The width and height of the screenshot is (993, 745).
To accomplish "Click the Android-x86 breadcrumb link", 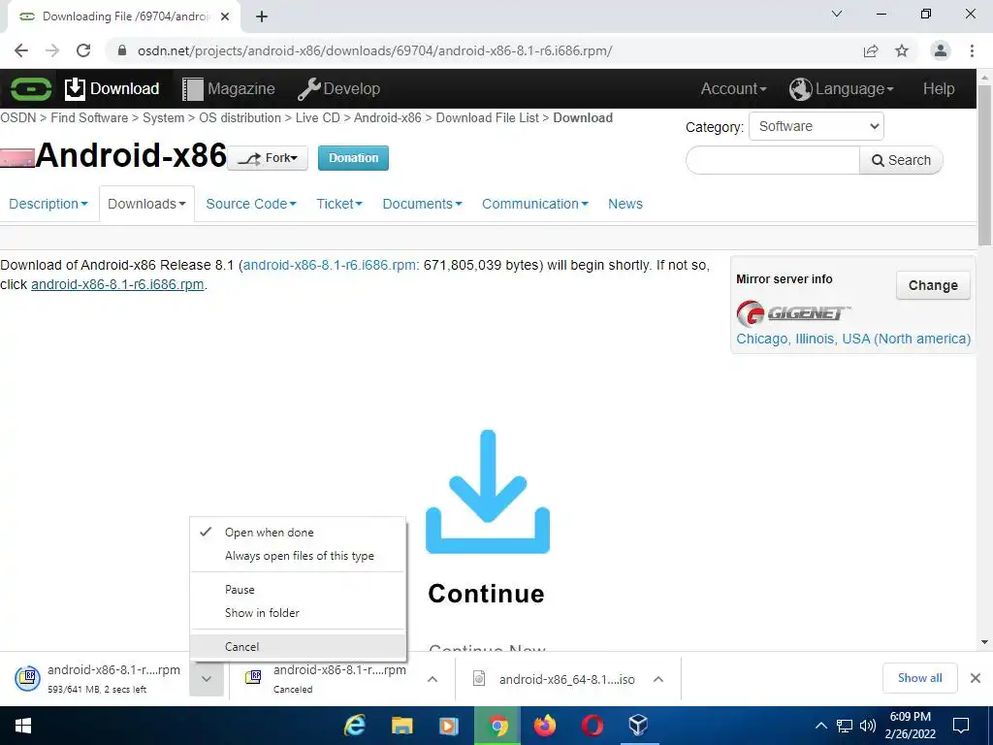I will (388, 117).
